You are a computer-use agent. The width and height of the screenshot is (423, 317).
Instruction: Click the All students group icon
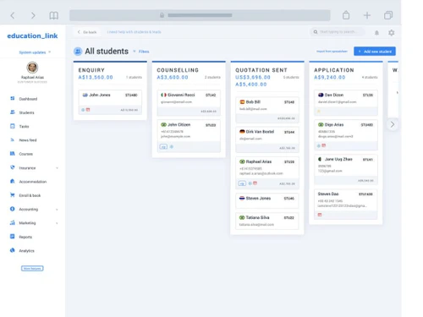pyautogui.click(x=78, y=52)
